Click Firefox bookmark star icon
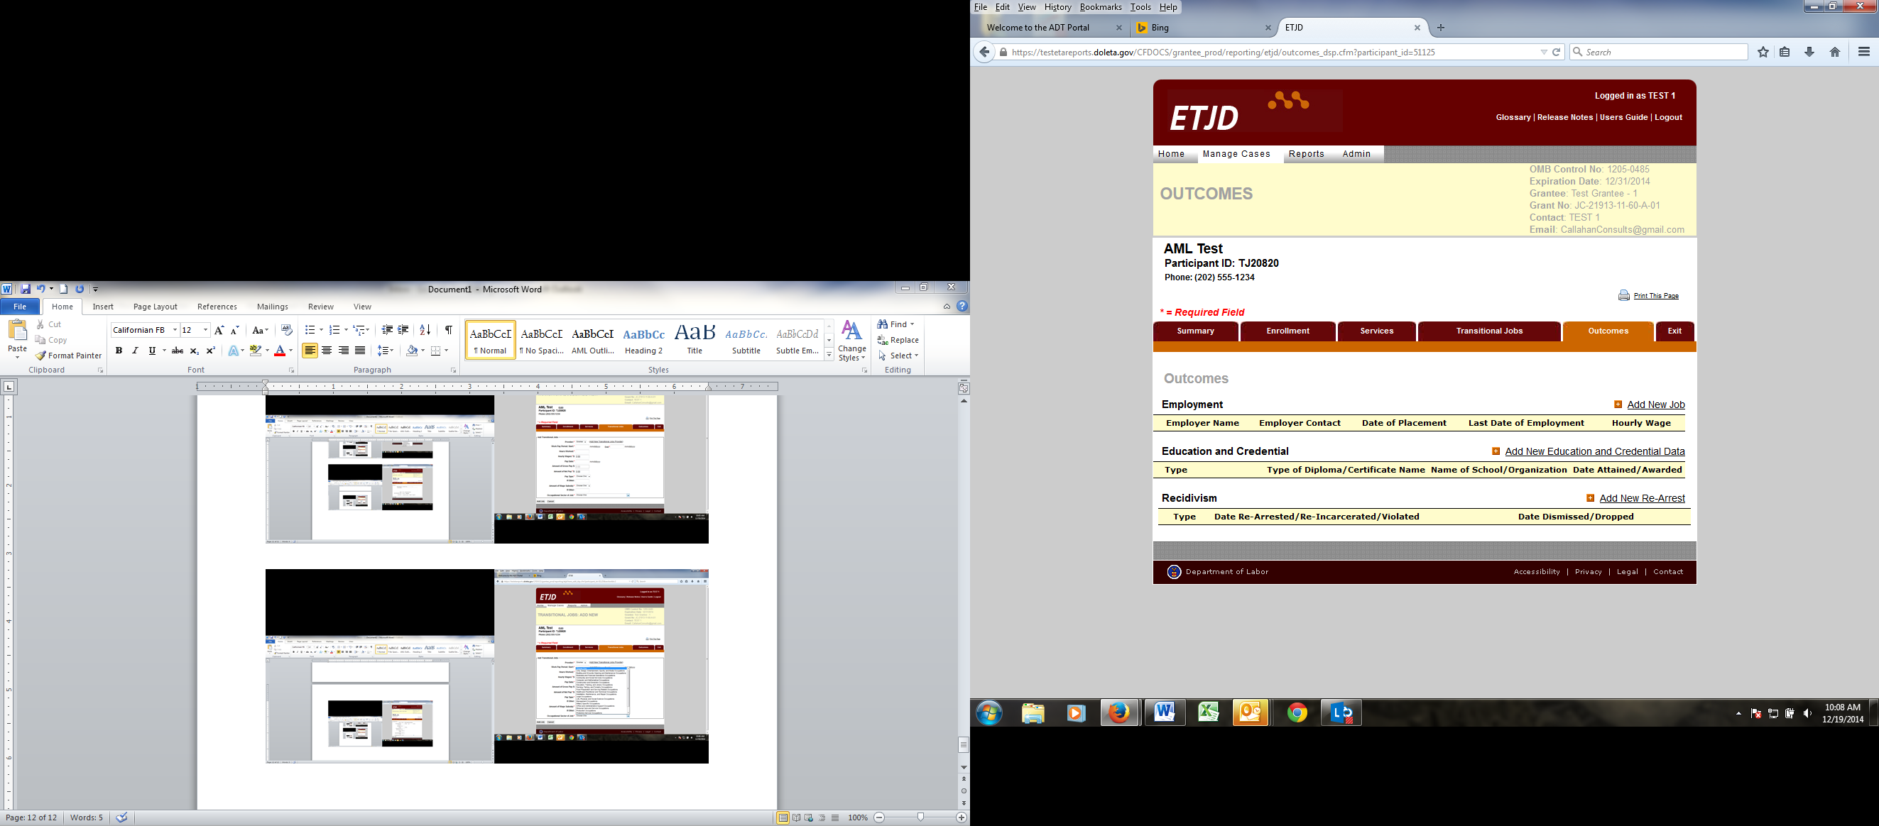Viewport: 1879px width, 826px height. 1763,52
